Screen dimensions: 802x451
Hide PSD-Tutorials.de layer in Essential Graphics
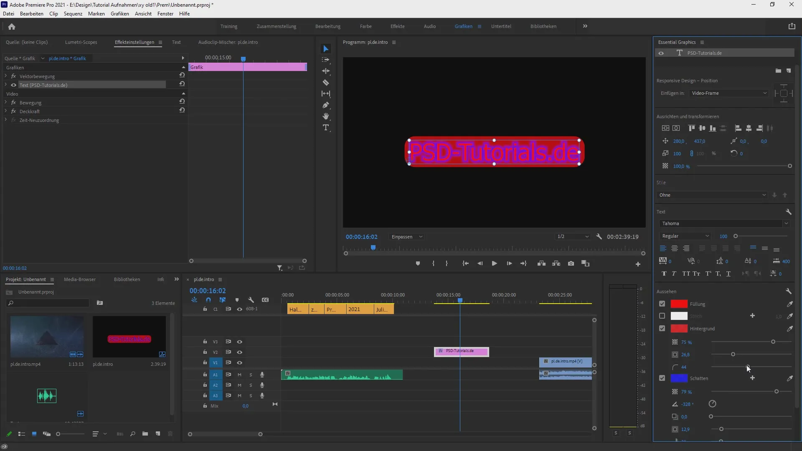click(661, 53)
